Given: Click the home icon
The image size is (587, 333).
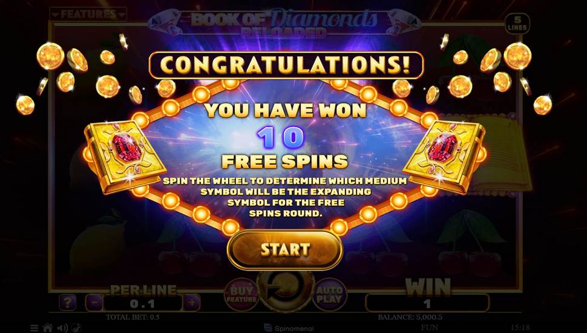Looking at the screenshot, I should pos(48,328).
